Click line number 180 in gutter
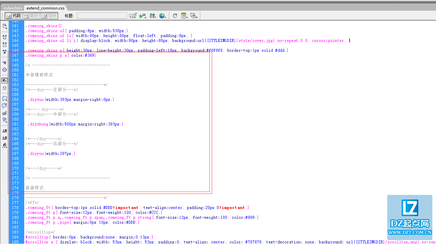This screenshot has width=436, height=244. [x=15, y=217]
